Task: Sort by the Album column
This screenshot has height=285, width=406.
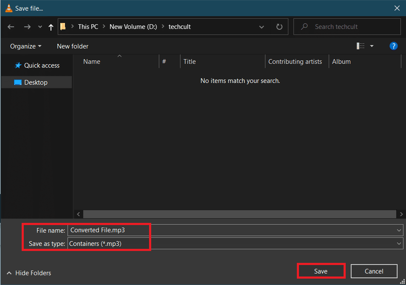Action: tap(365, 61)
